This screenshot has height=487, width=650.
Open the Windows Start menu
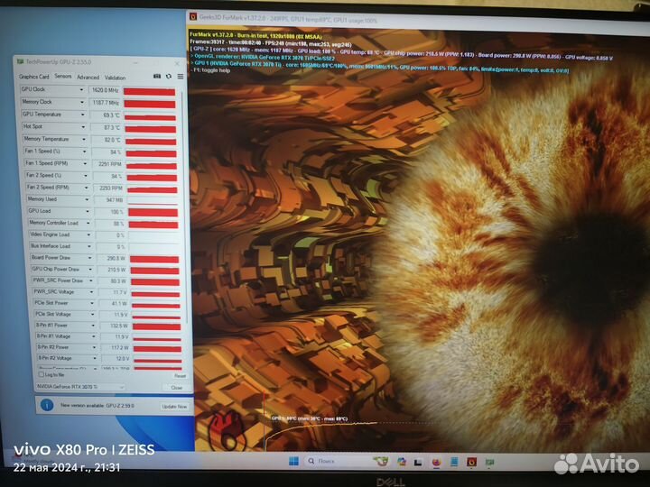point(293,461)
